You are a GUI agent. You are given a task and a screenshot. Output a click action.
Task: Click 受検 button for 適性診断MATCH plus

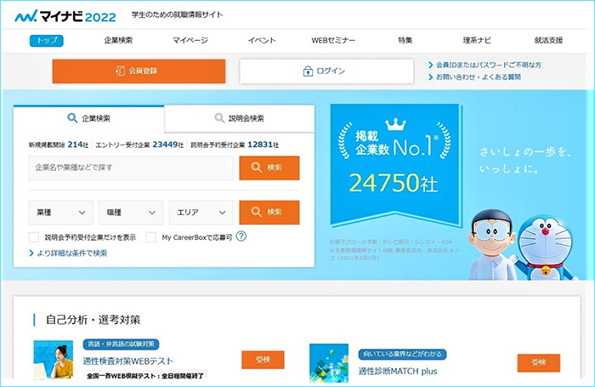pyautogui.click(x=538, y=363)
